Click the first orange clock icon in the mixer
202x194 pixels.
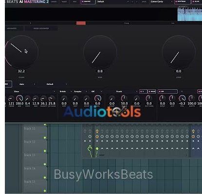click(x=97, y=136)
